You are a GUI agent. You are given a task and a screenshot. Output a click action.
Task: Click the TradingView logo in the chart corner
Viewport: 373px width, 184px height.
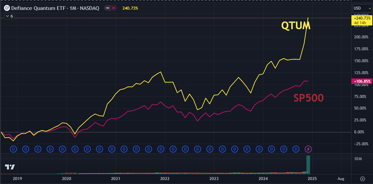tap(10, 167)
